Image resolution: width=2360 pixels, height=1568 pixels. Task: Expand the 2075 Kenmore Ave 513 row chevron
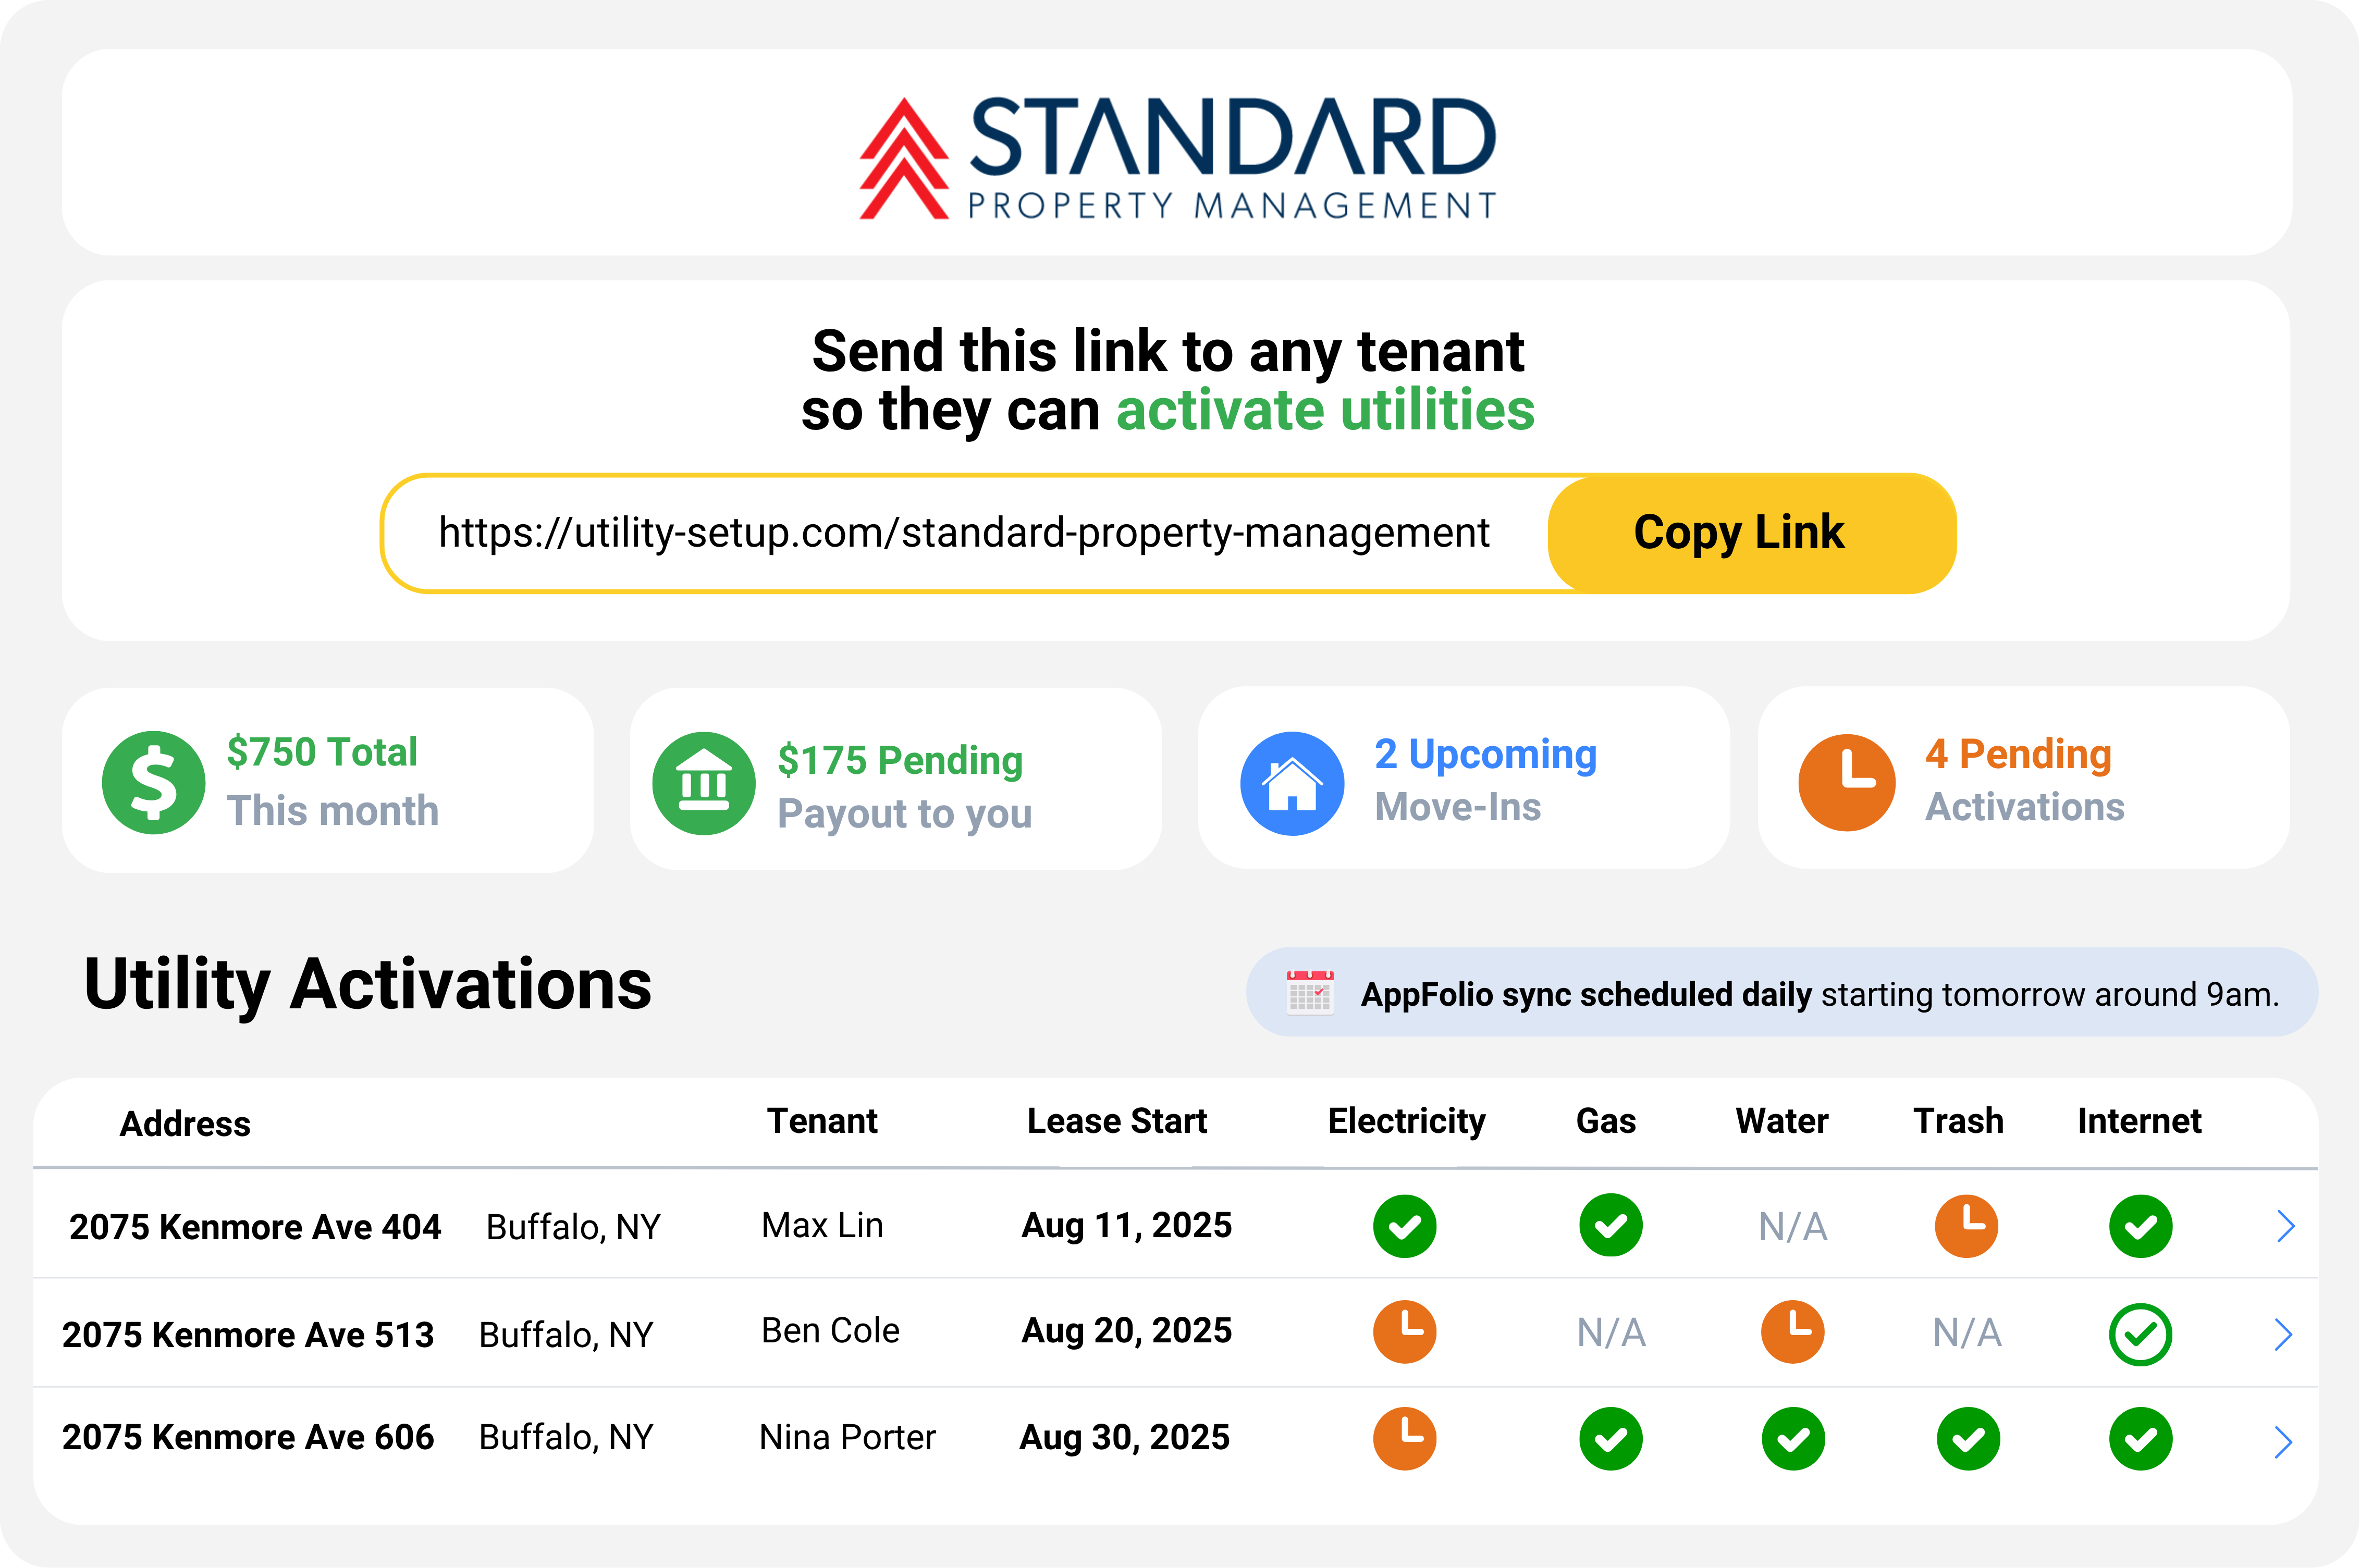coord(2283,1334)
